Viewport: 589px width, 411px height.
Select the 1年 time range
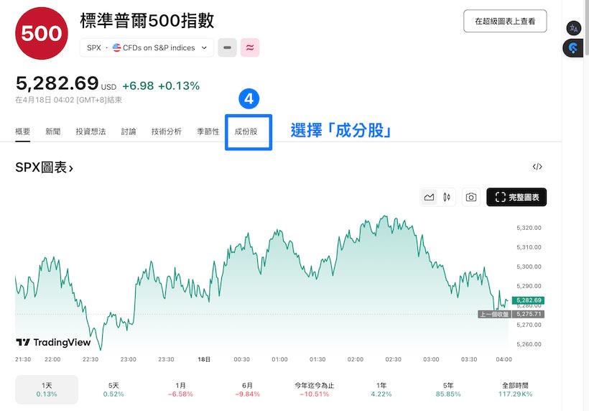click(381, 389)
